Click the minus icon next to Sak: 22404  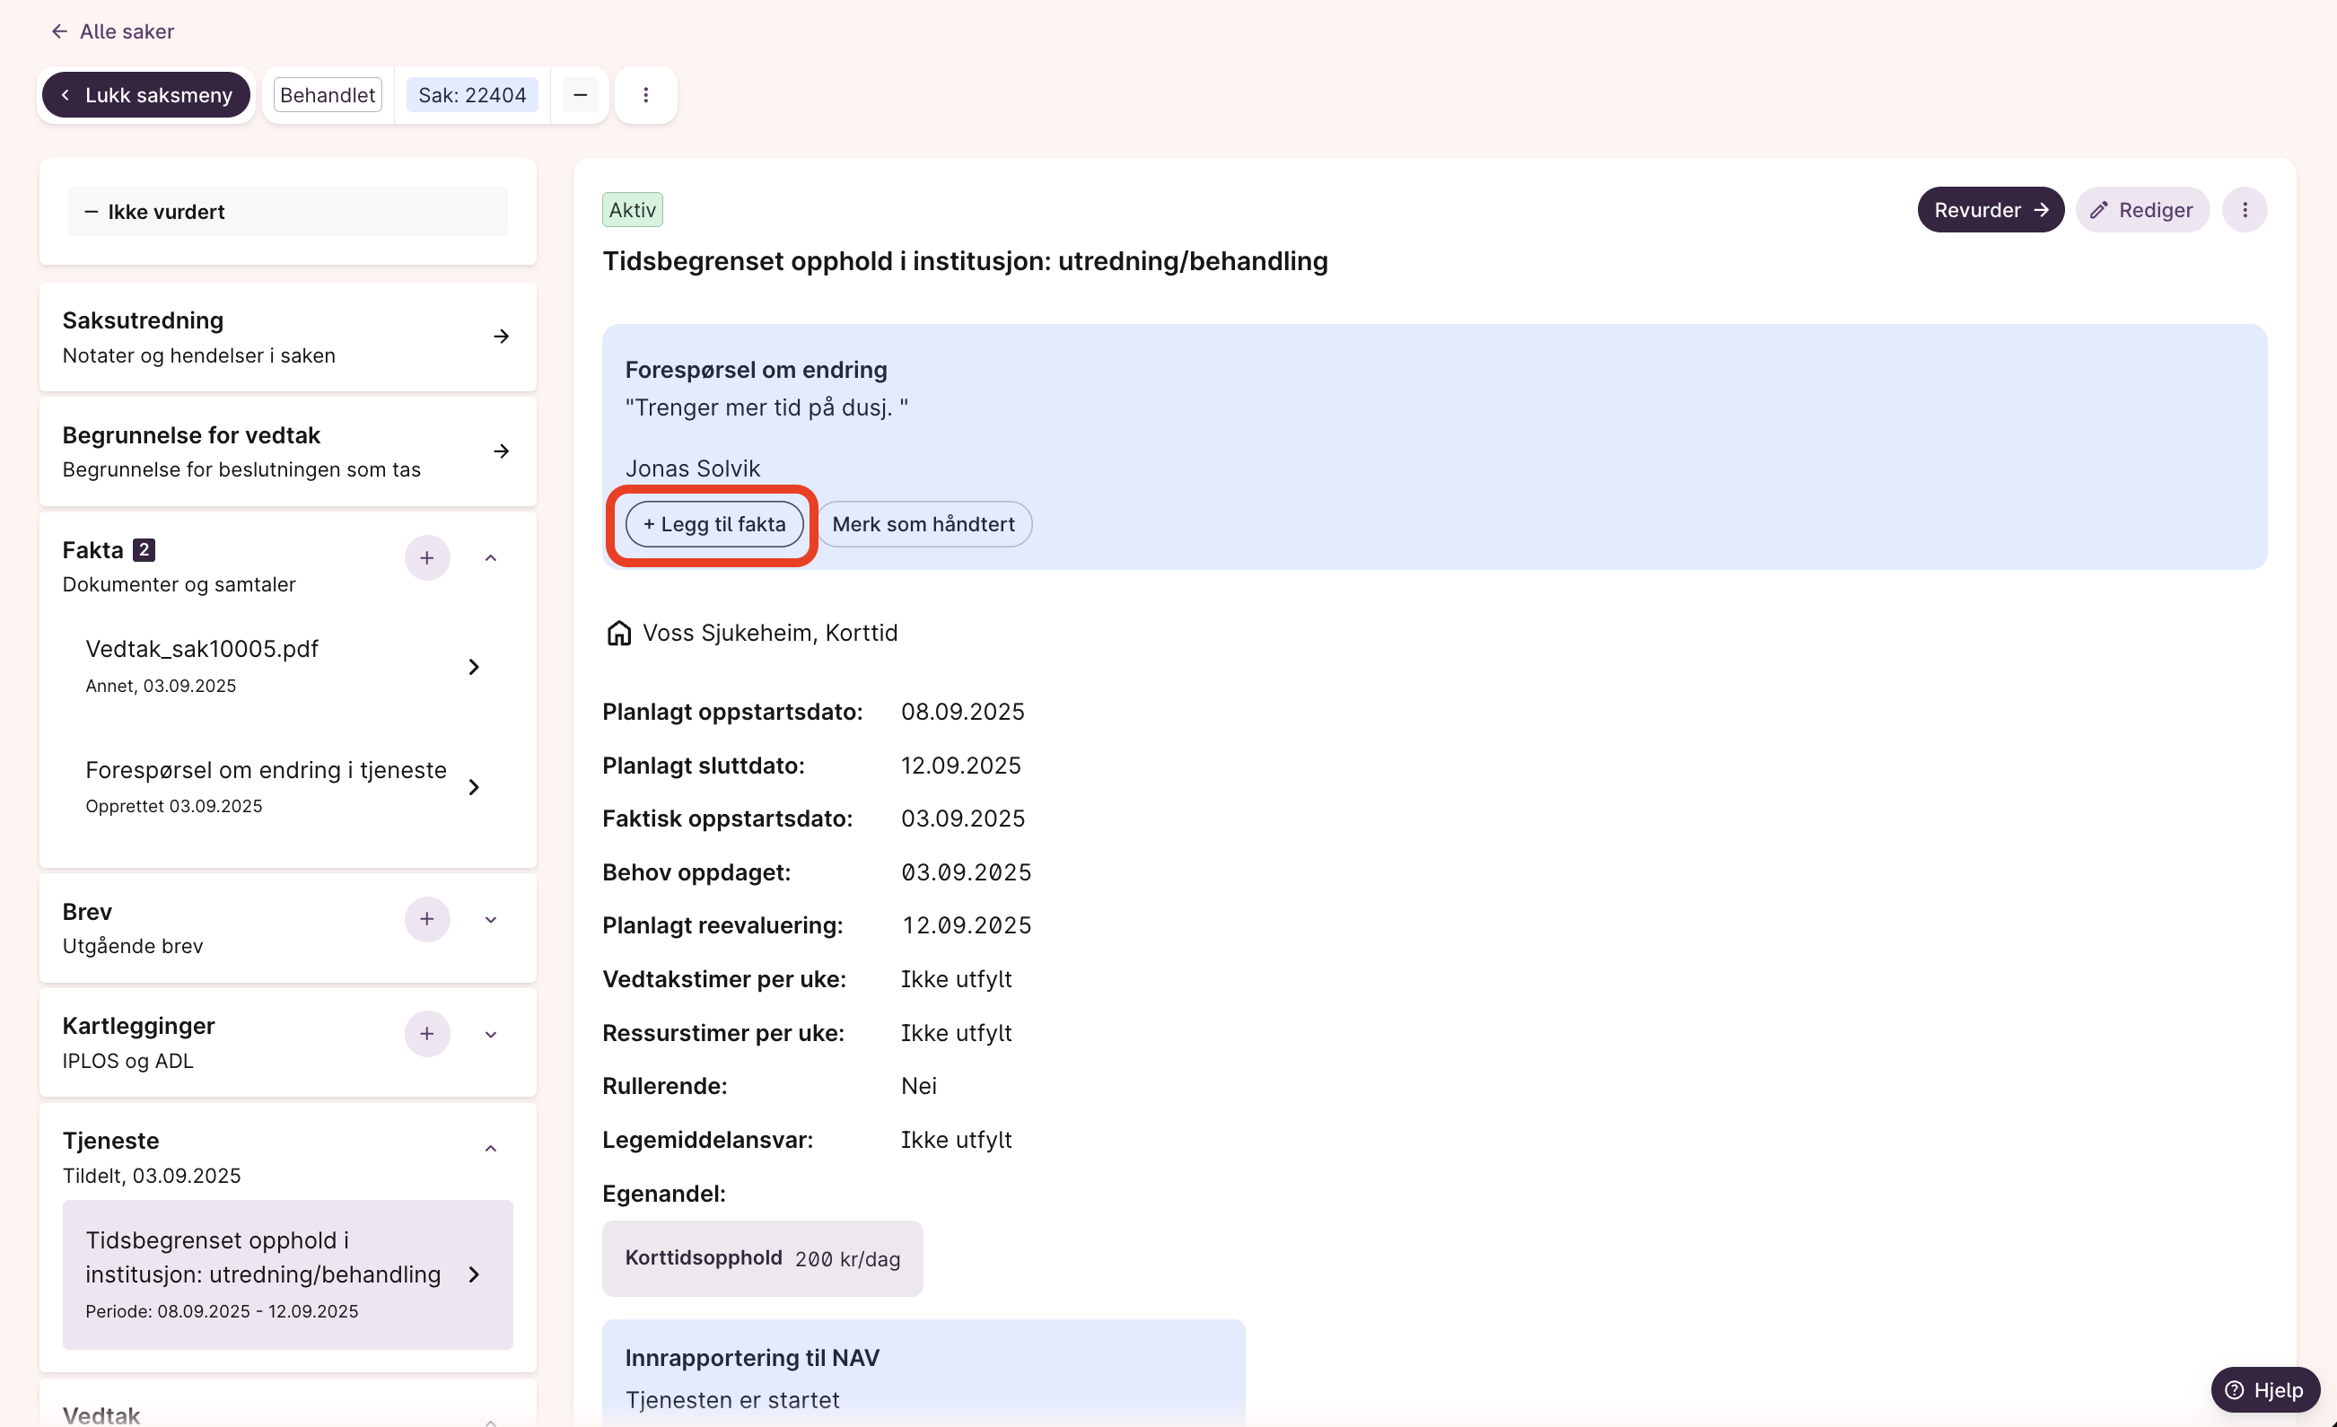click(x=580, y=95)
